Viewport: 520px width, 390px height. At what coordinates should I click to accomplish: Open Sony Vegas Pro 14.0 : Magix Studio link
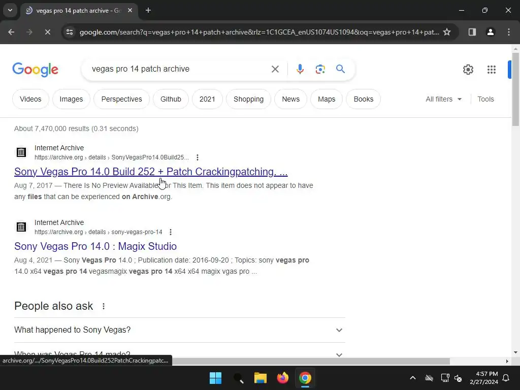95,246
